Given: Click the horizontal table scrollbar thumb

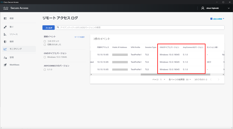Looking at the screenshot, I should pos(175,75).
